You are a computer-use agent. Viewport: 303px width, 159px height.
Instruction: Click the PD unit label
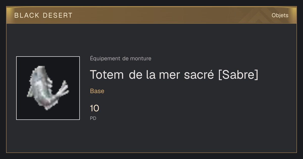[x=93, y=118]
